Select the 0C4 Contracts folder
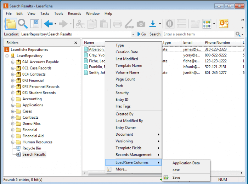 (34, 74)
